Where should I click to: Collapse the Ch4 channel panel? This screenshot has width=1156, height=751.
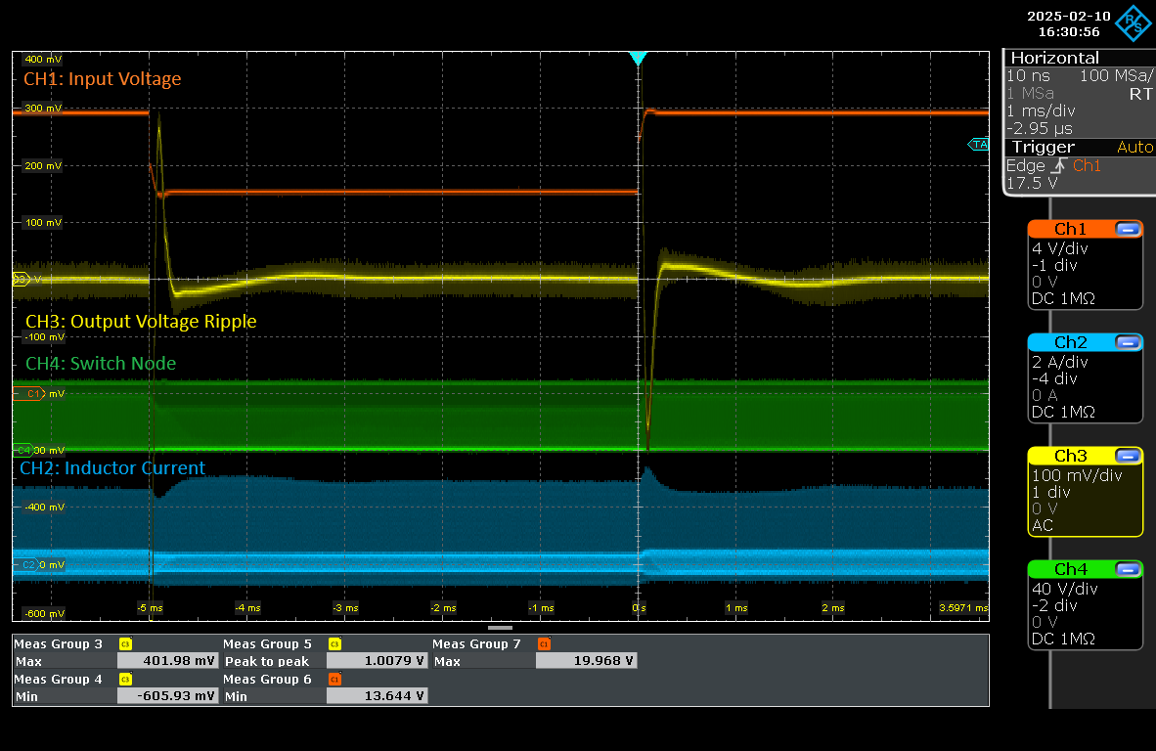[1128, 569]
